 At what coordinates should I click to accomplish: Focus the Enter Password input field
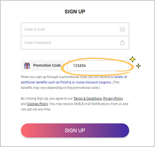[75, 43]
